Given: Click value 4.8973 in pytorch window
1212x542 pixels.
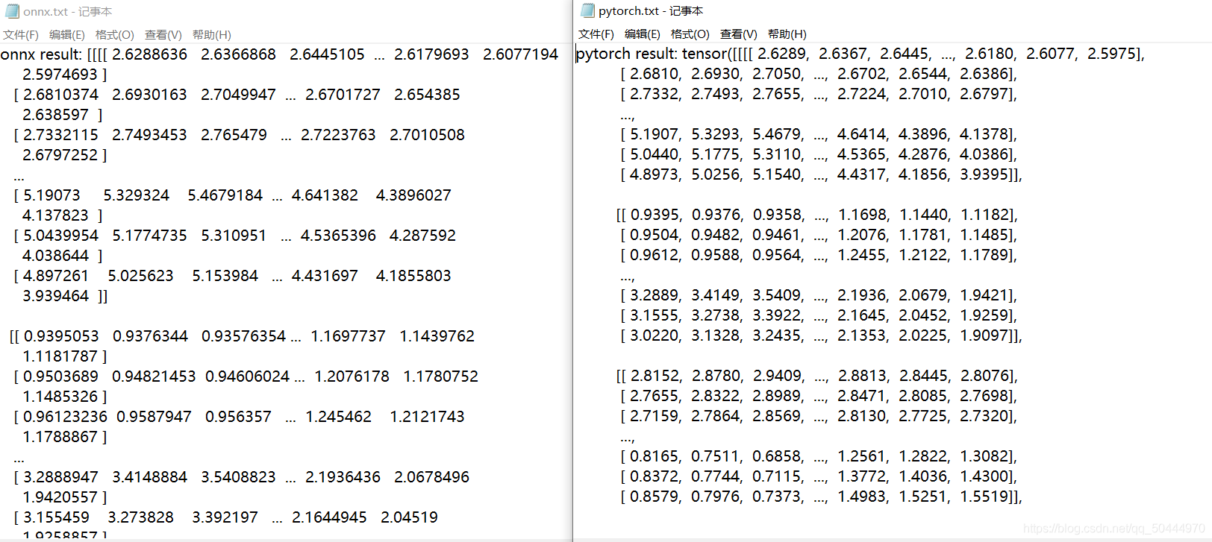Looking at the screenshot, I should tap(655, 174).
